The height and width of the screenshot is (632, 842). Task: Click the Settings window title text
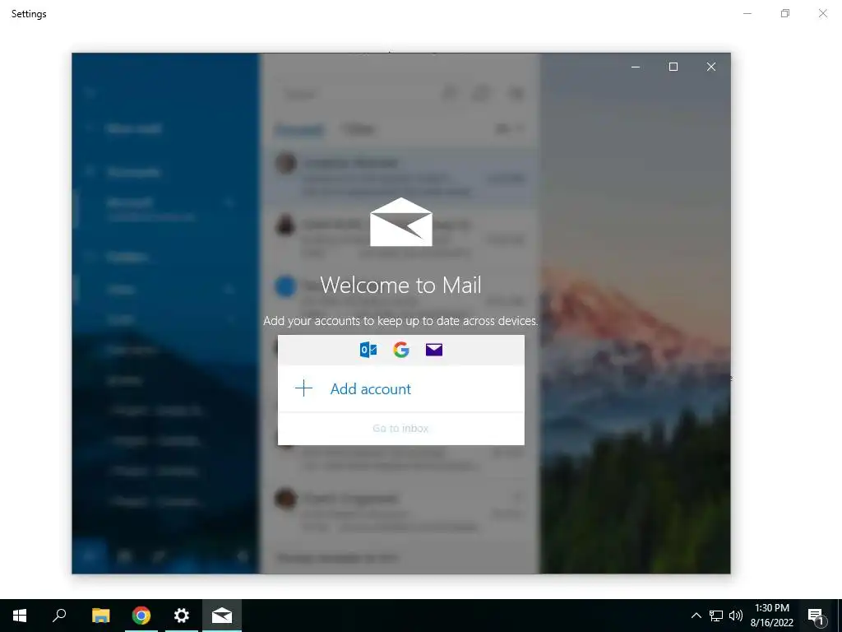point(29,14)
